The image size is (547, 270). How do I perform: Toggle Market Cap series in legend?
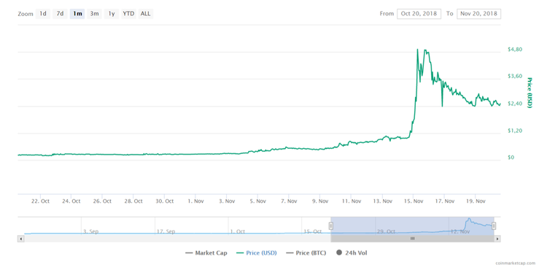click(206, 253)
